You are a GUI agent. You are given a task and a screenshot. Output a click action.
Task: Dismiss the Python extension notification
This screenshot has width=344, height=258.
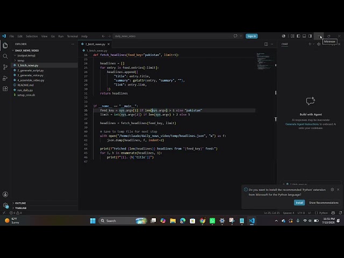click(338, 190)
